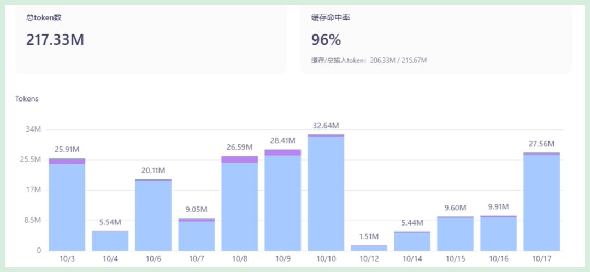Click the 8.5M y-axis label
The image size is (590, 272).
tap(32, 221)
